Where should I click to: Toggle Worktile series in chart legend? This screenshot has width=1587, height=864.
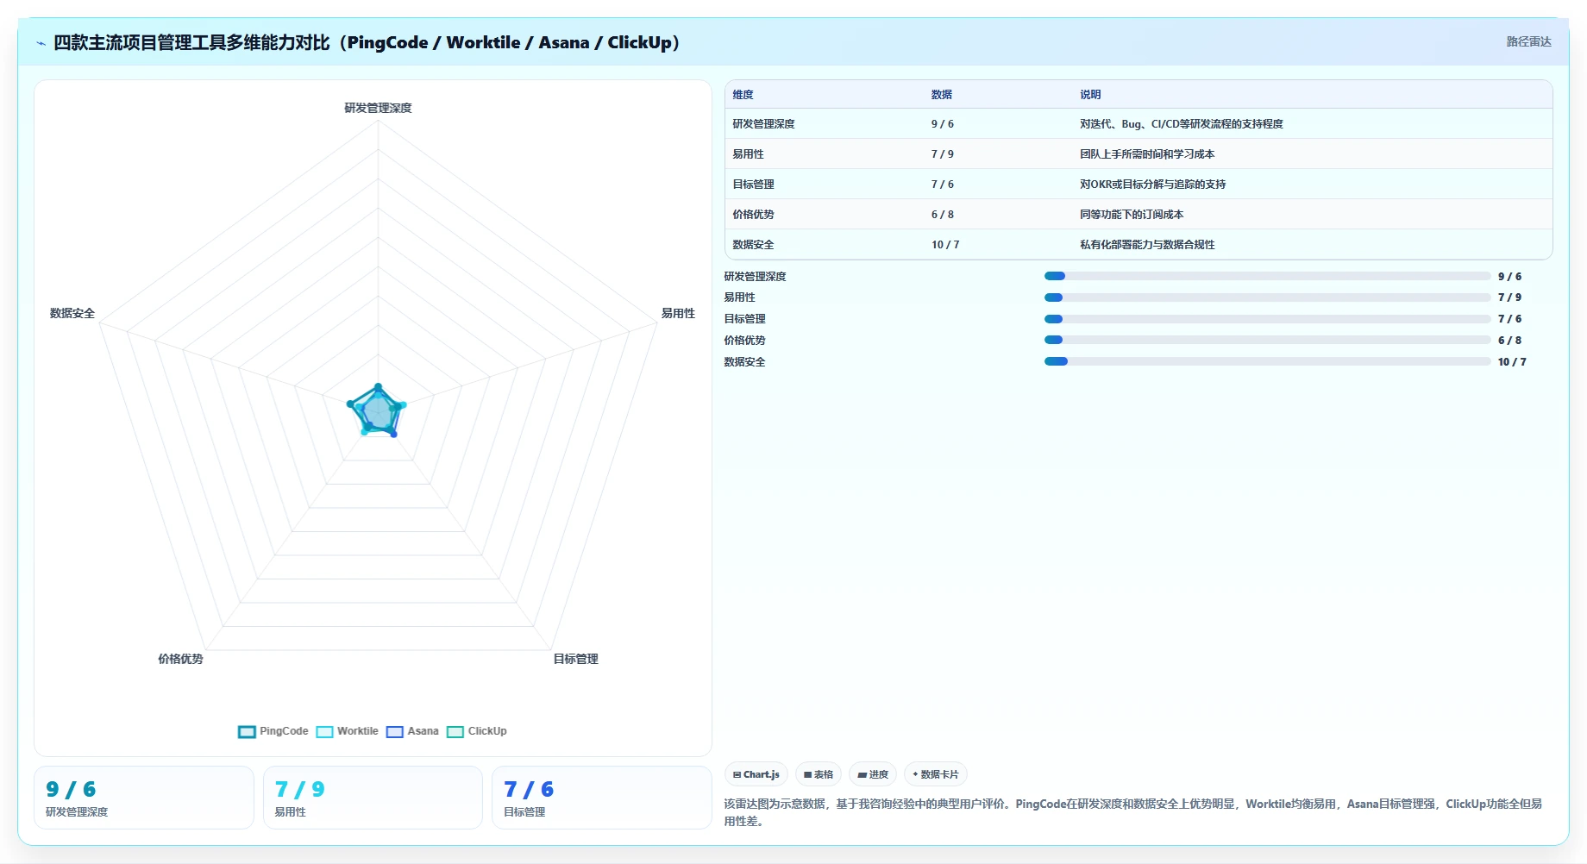(x=348, y=731)
